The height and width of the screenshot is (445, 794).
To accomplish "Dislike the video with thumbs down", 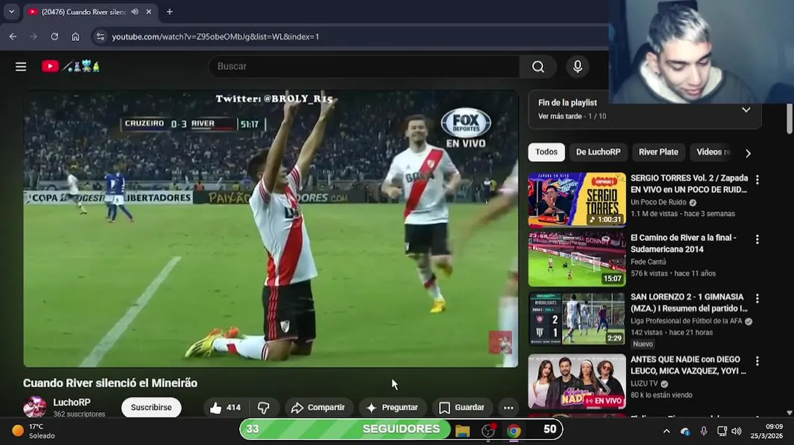I will pos(263,407).
